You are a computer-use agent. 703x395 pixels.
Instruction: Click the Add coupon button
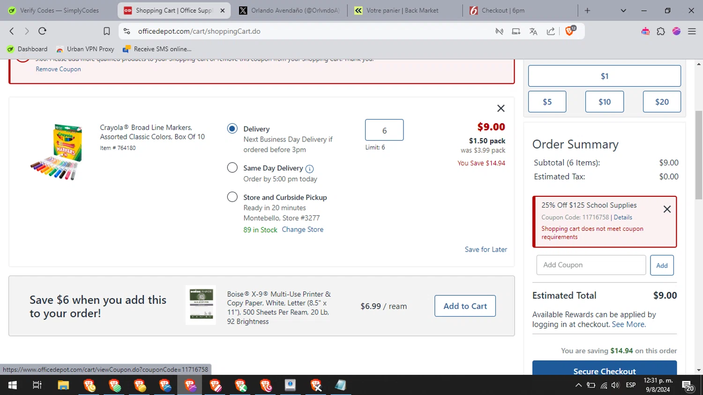(662, 265)
